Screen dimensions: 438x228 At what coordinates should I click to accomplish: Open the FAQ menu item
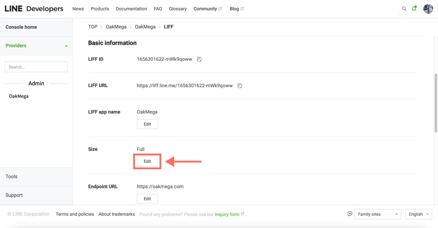[158, 9]
